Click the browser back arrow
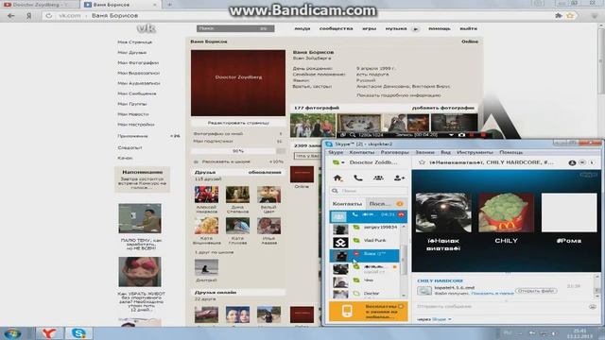 point(10,16)
